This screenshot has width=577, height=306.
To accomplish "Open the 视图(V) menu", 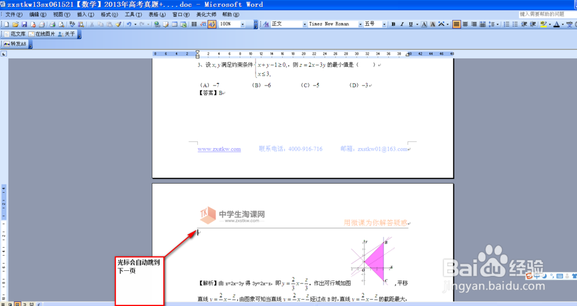I will (62, 14).
